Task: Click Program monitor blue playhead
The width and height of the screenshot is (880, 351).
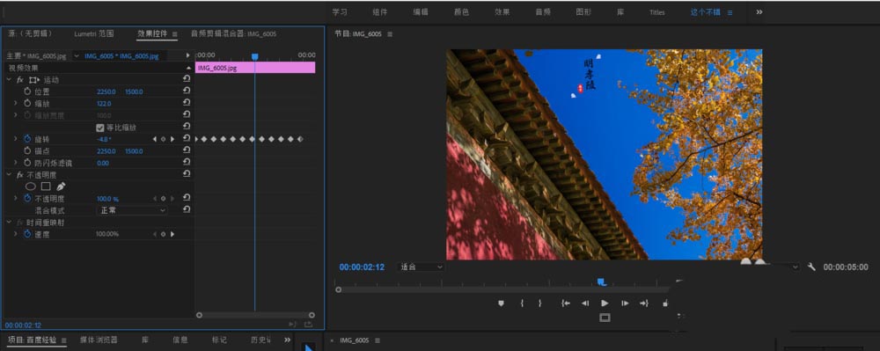Action: 601,282
